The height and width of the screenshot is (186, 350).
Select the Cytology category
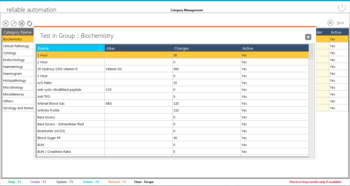[x=18, y=53]
